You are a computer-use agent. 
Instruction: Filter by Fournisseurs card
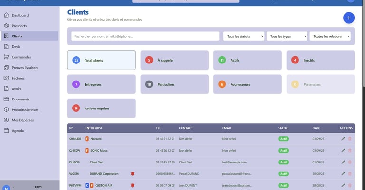tap(248, 84)
